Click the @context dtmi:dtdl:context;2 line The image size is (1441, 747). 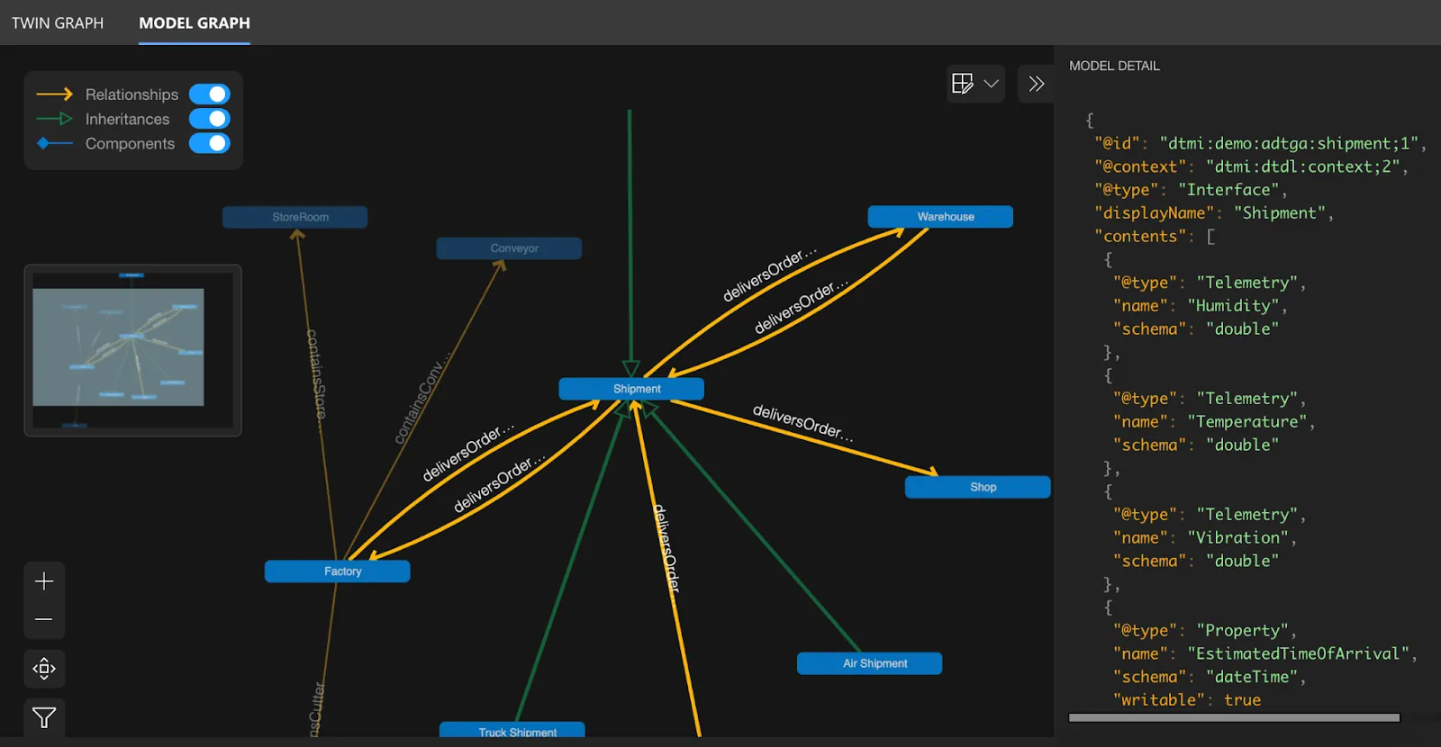click(x=1251, y=167)
